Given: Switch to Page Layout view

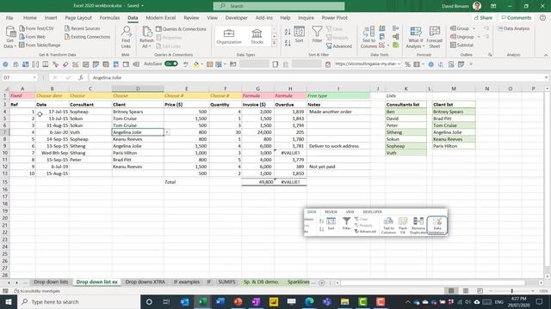Looking at the screenshot, I should coord(466,291).
